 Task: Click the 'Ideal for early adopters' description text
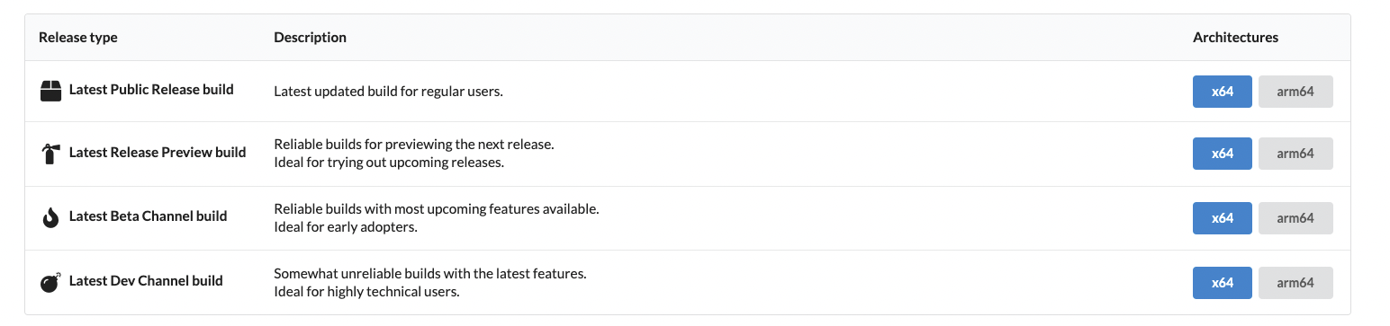click(x=346, y=227)
